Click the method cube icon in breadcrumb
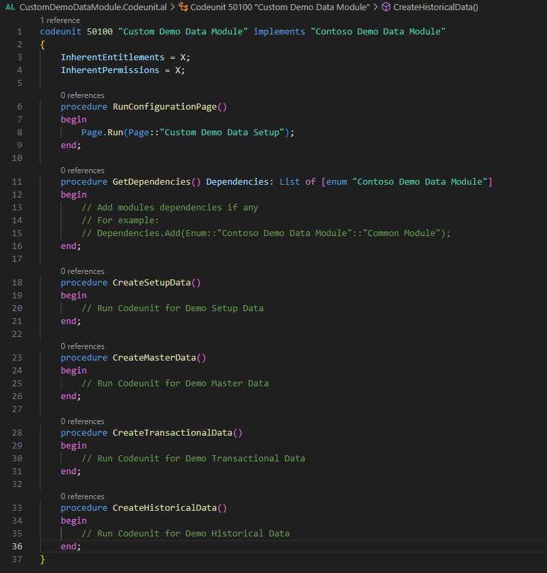The width and height of the screenshot is (547, 573). pyautogui.click(x=386, y=7)
